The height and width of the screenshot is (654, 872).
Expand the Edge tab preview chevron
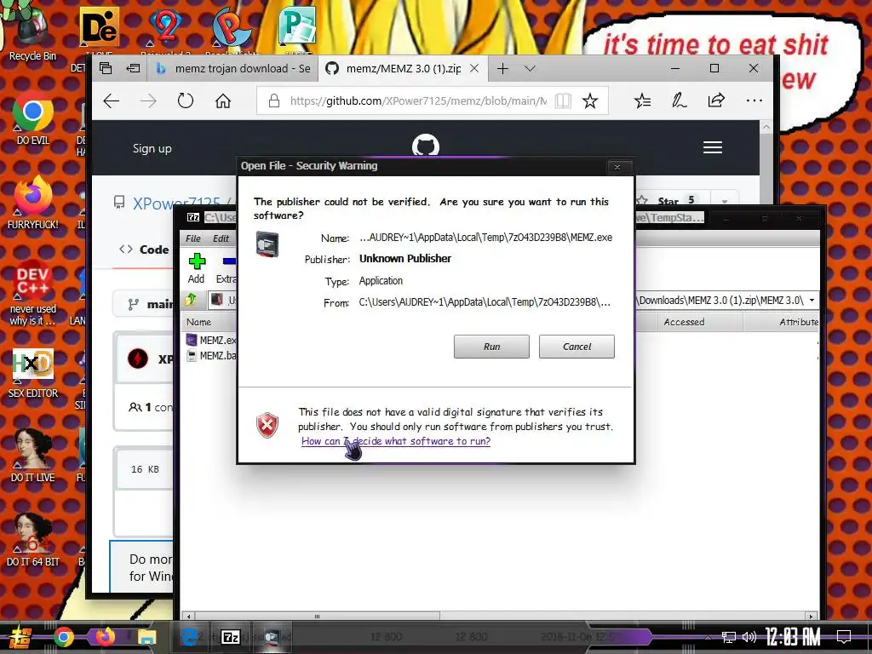click(x=530, y=68)
